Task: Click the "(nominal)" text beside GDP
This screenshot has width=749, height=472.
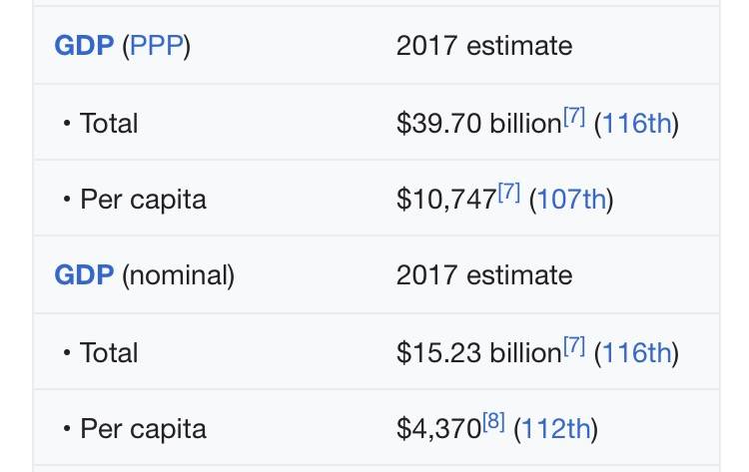Action: (178, 275)
